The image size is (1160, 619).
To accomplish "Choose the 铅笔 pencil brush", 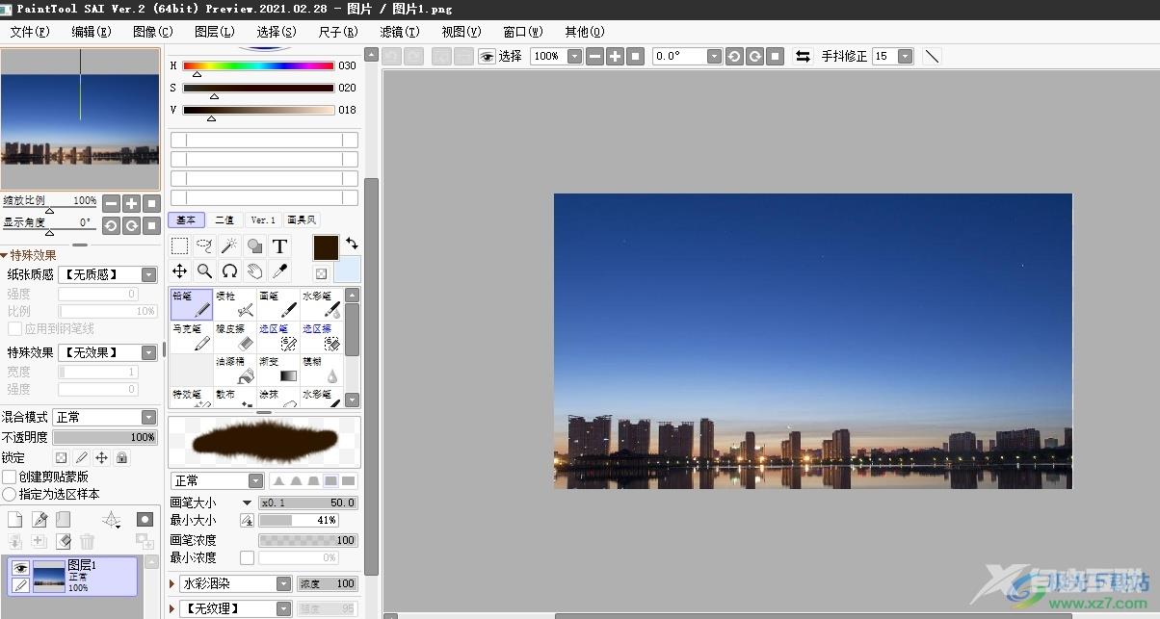I will [x=192, y=304].
